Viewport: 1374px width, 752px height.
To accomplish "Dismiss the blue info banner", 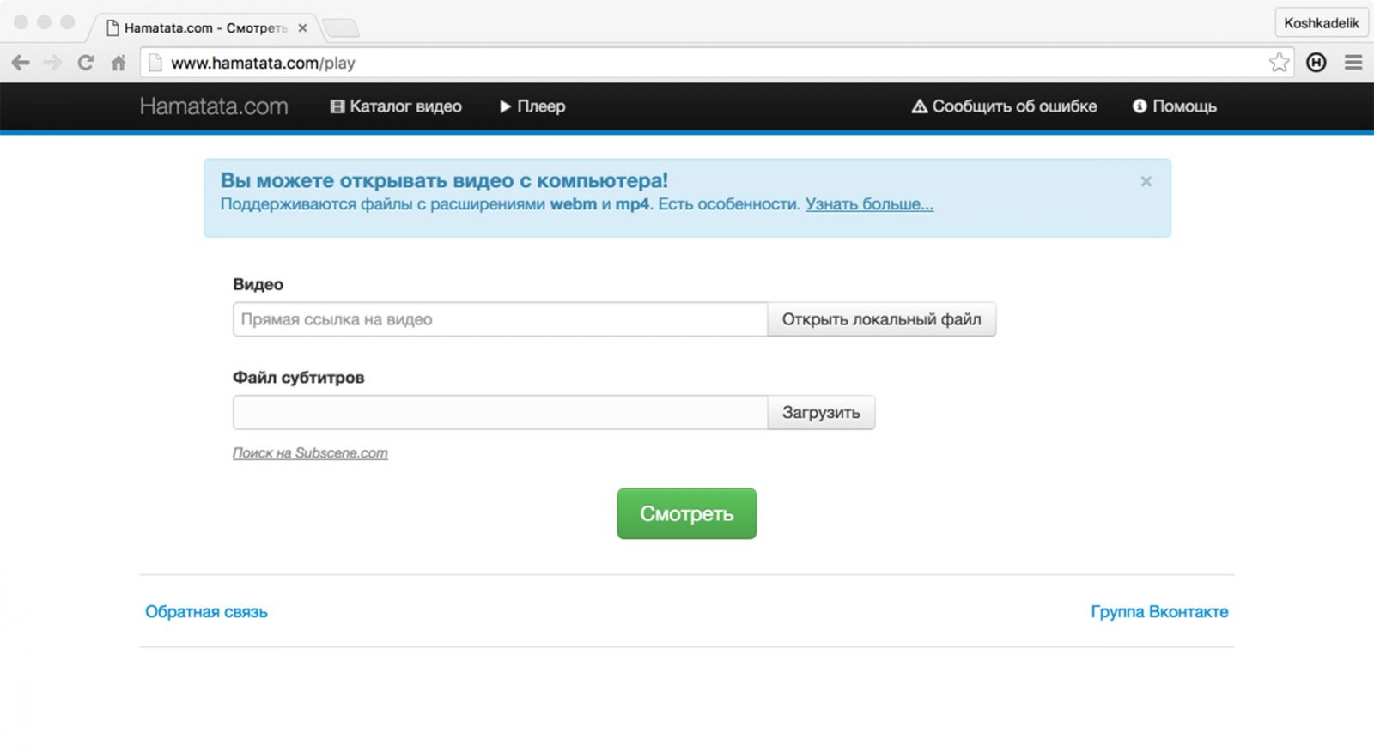I will 1146,181.
